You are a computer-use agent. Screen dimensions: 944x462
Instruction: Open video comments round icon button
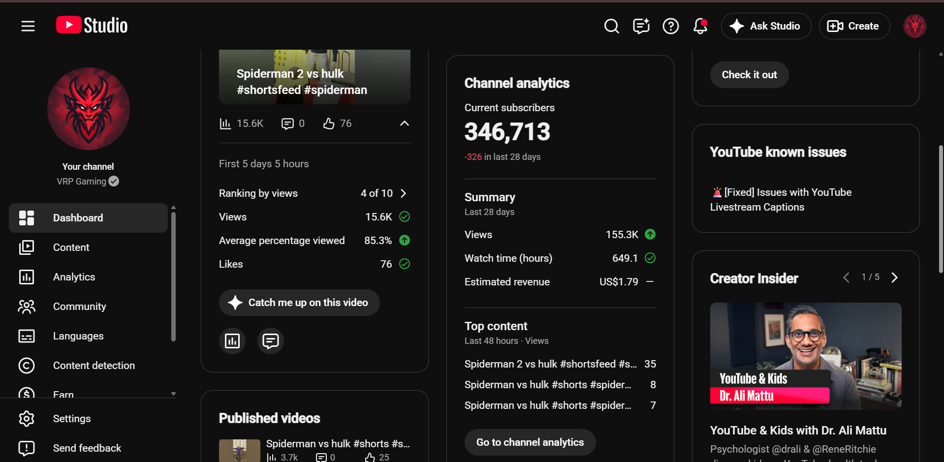click(x=271, y=341)
